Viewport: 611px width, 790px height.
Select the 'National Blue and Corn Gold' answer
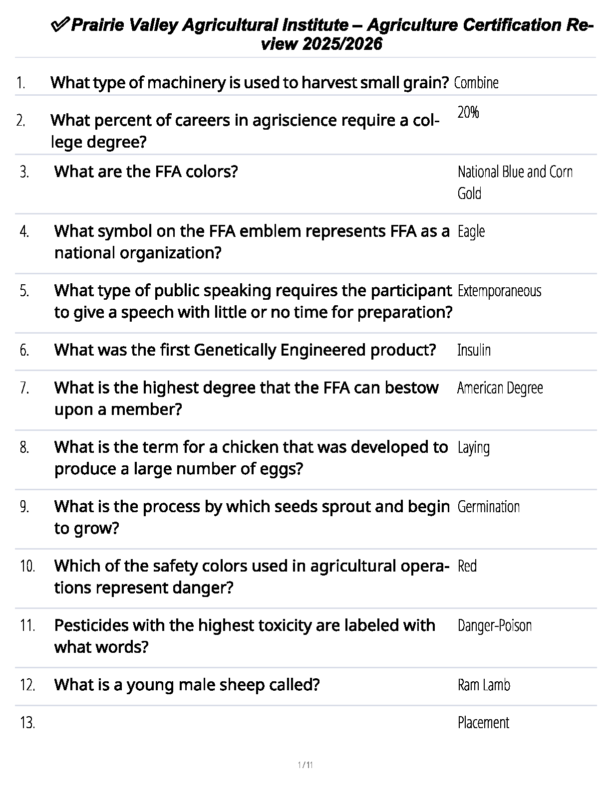pos(515,183)
